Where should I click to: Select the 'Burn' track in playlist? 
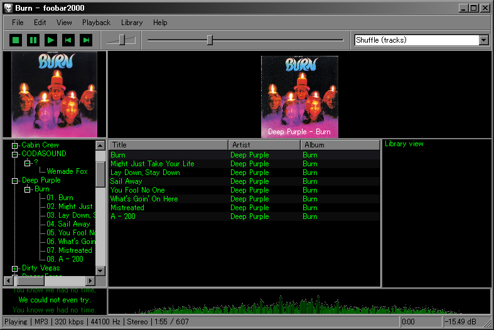pos(244,155)
